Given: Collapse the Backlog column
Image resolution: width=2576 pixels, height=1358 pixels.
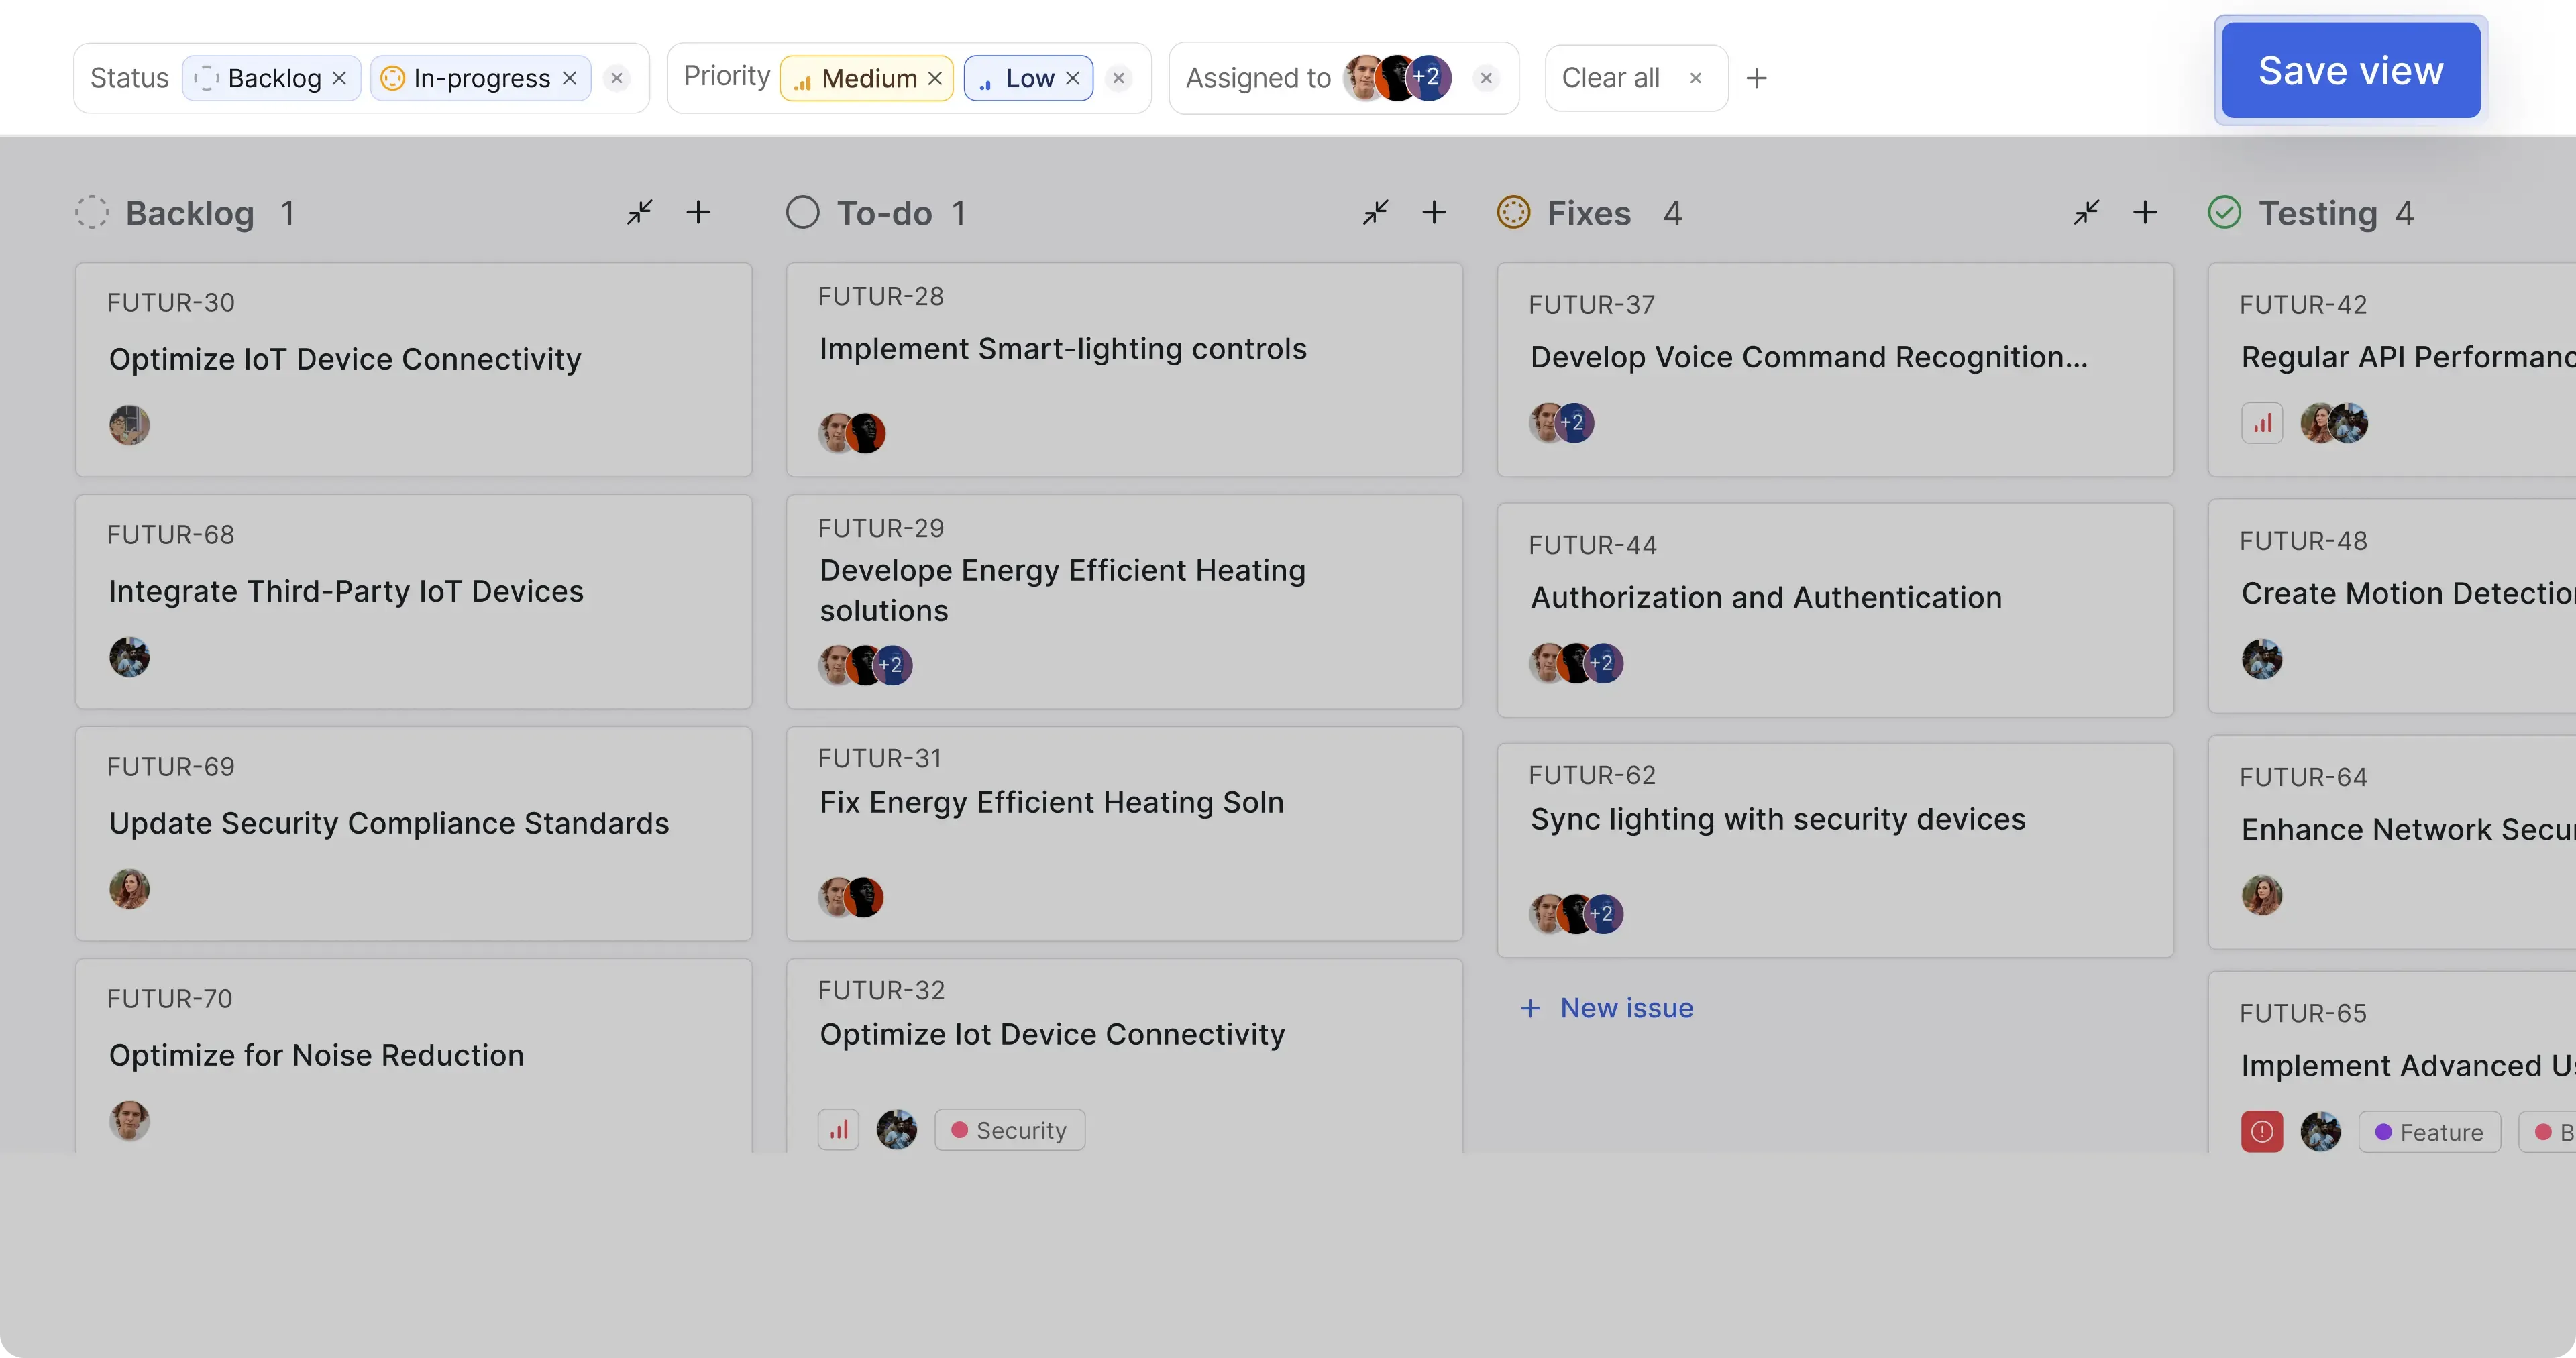Looking at the screenshot, I should 640,212.
